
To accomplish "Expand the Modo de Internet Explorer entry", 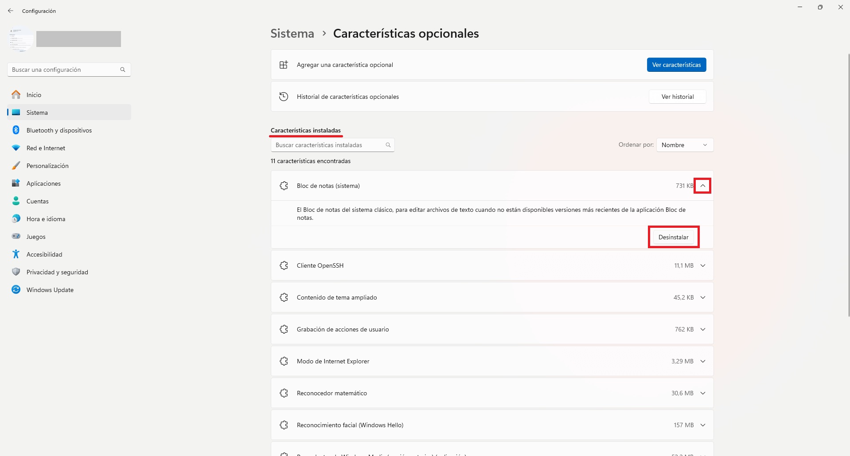I will tap(703, 361).
